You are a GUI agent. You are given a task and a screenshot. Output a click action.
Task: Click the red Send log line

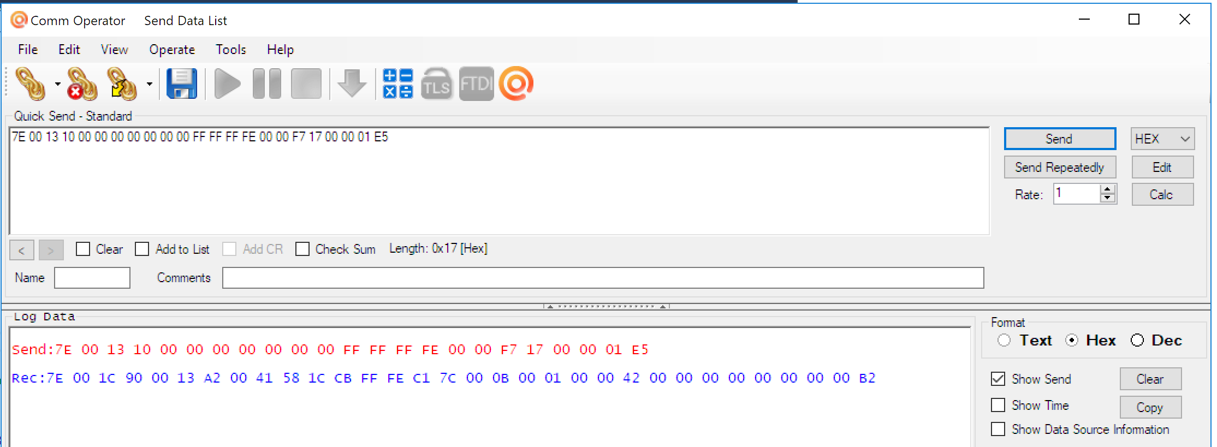tap(330, 349)
